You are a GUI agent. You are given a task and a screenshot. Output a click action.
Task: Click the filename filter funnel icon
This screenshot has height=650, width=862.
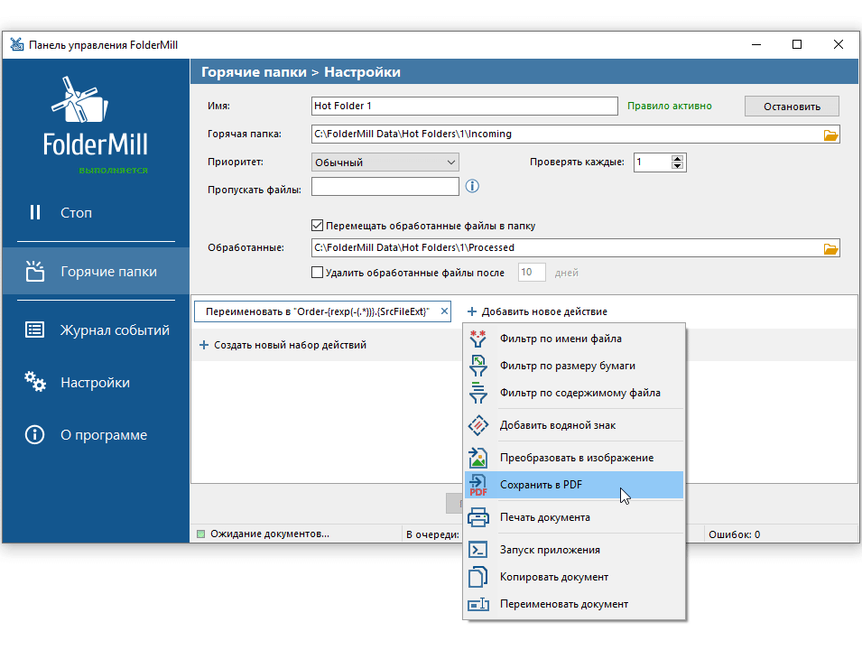[477, 339]
